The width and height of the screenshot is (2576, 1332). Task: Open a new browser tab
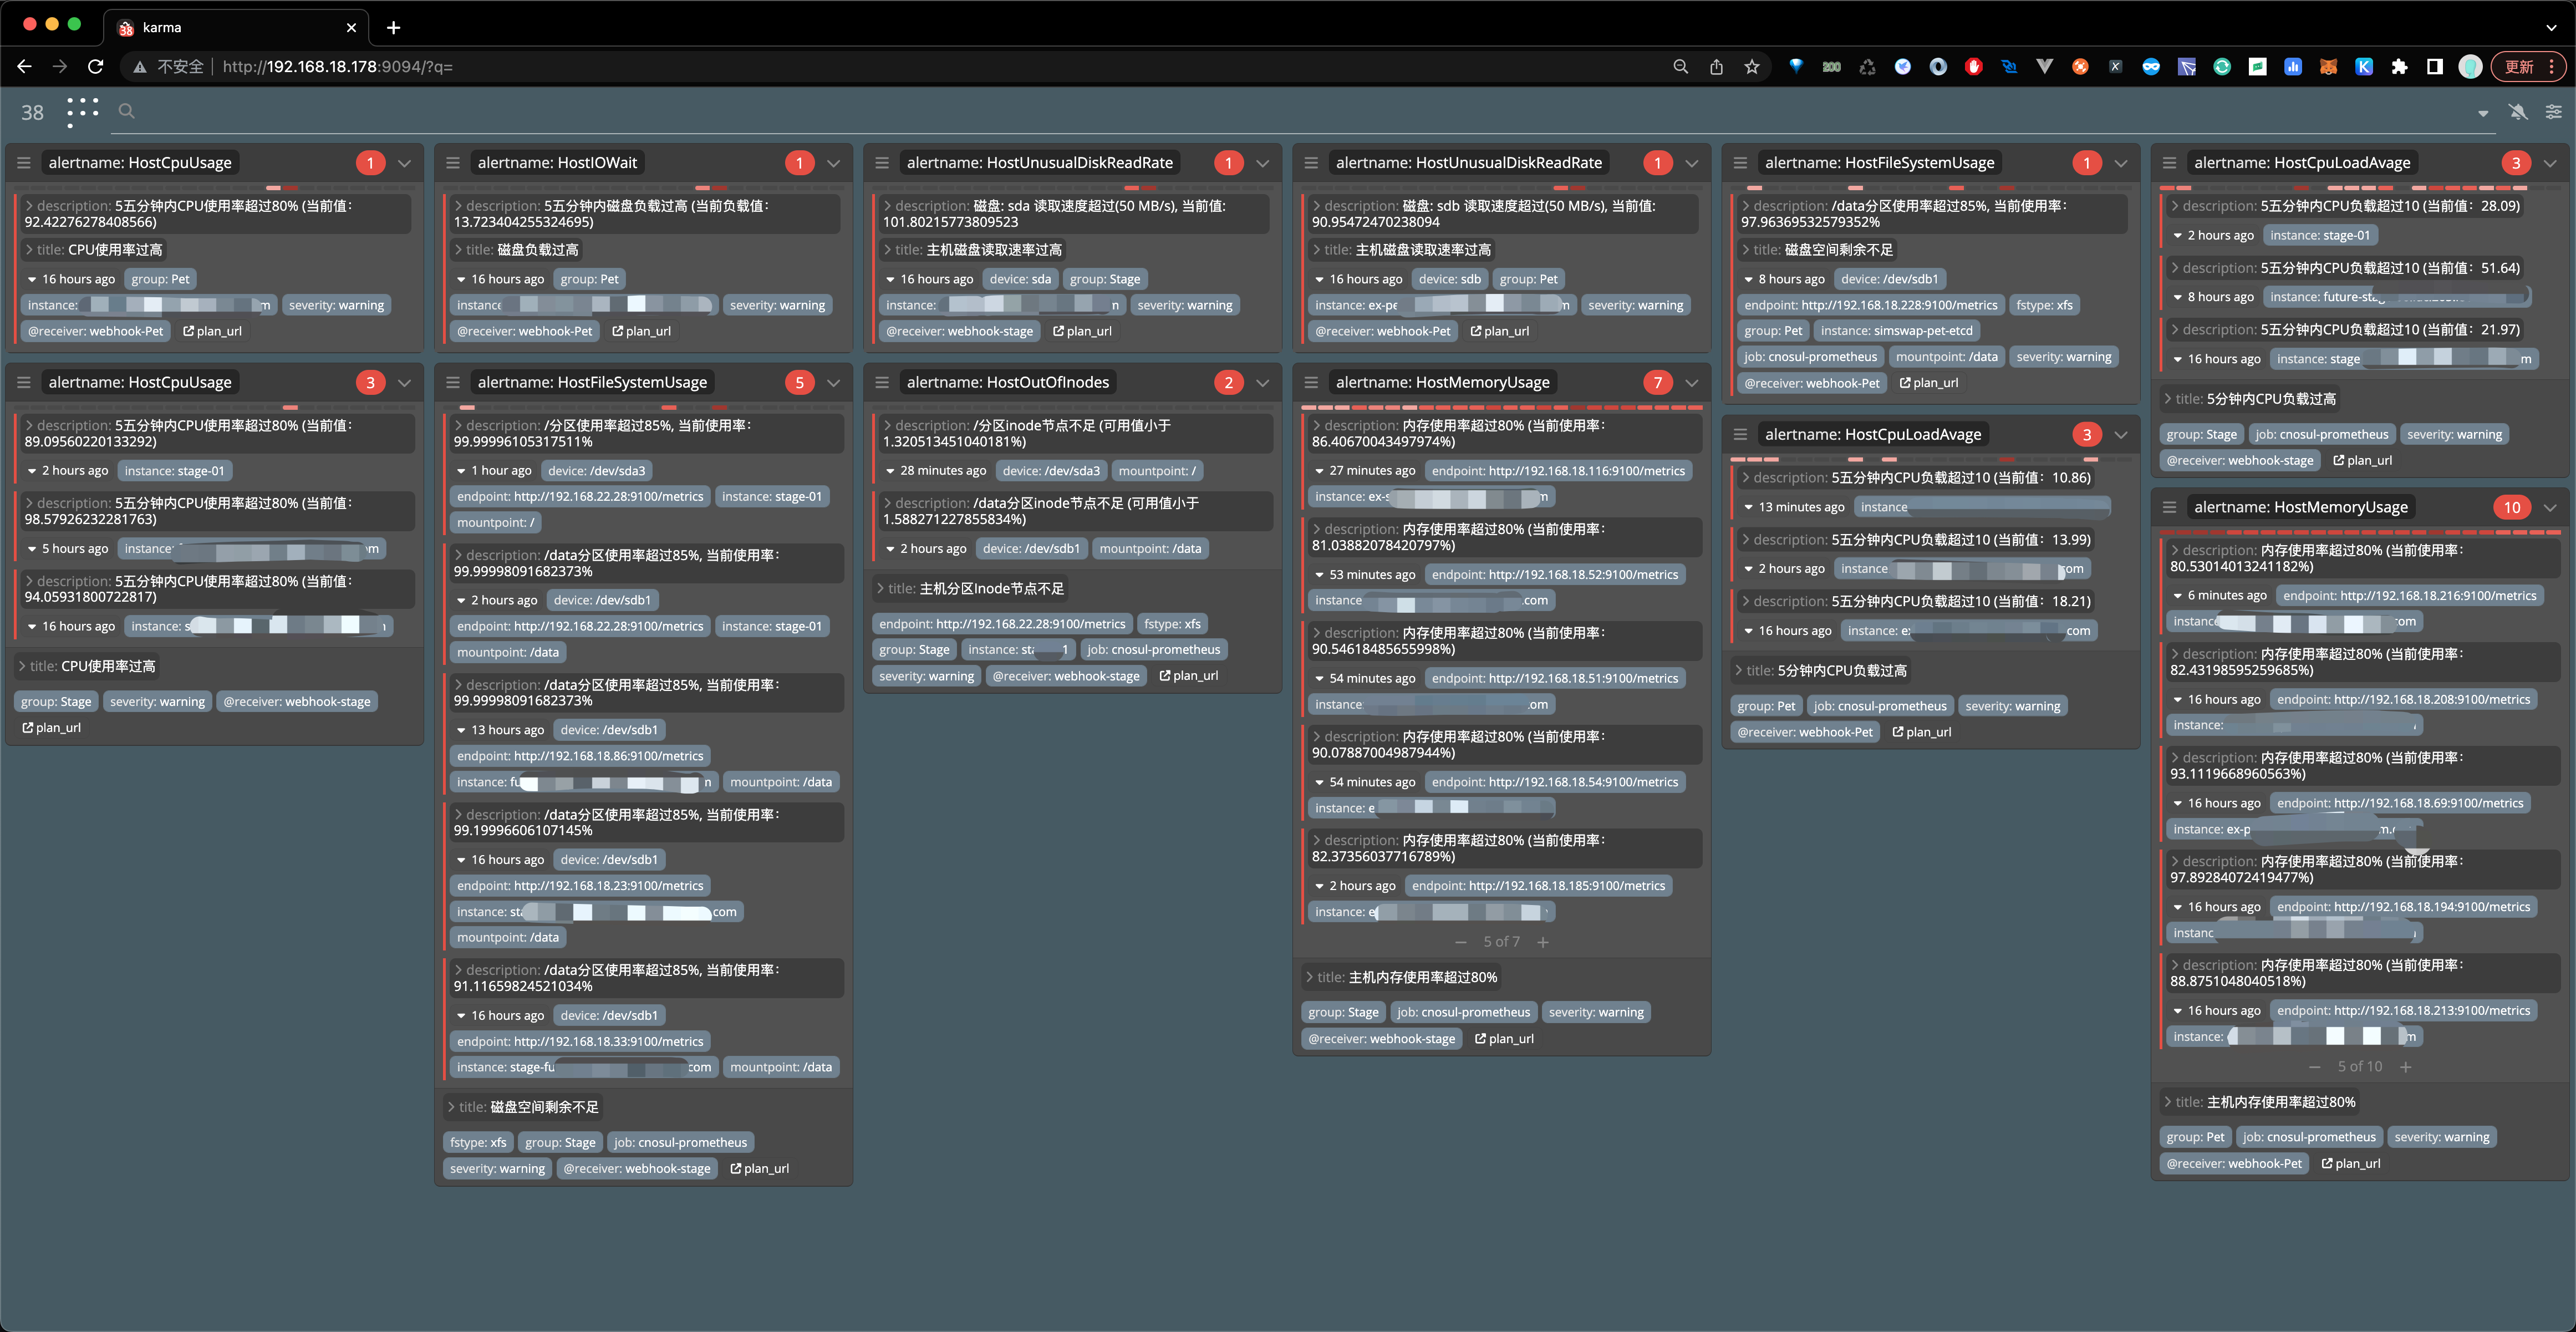click(394, 27)
